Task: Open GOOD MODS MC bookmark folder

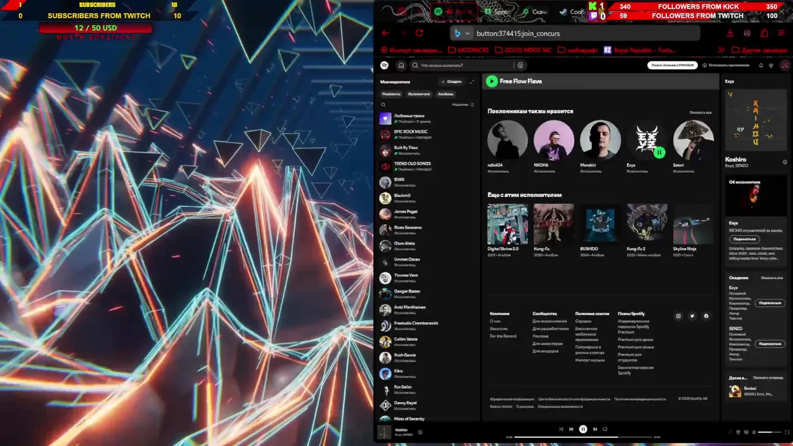Action: click(523, 50)
